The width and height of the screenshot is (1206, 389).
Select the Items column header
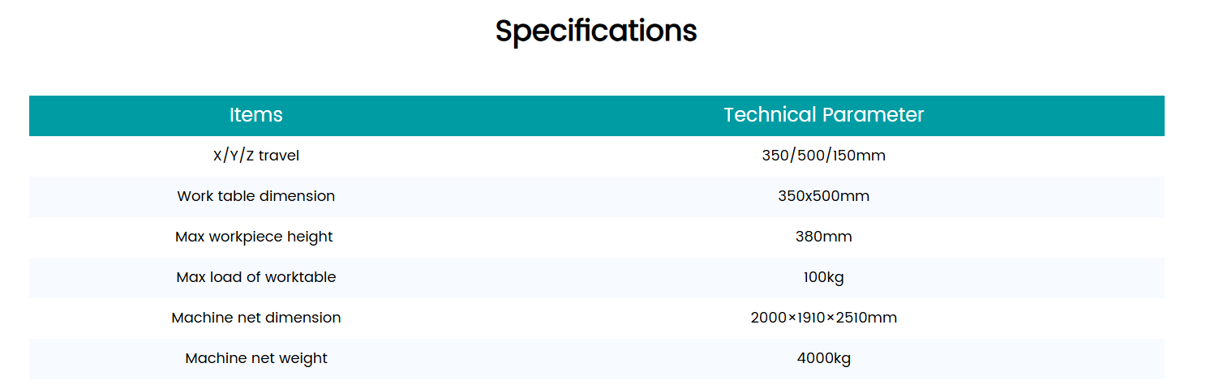tap(256, 115)
